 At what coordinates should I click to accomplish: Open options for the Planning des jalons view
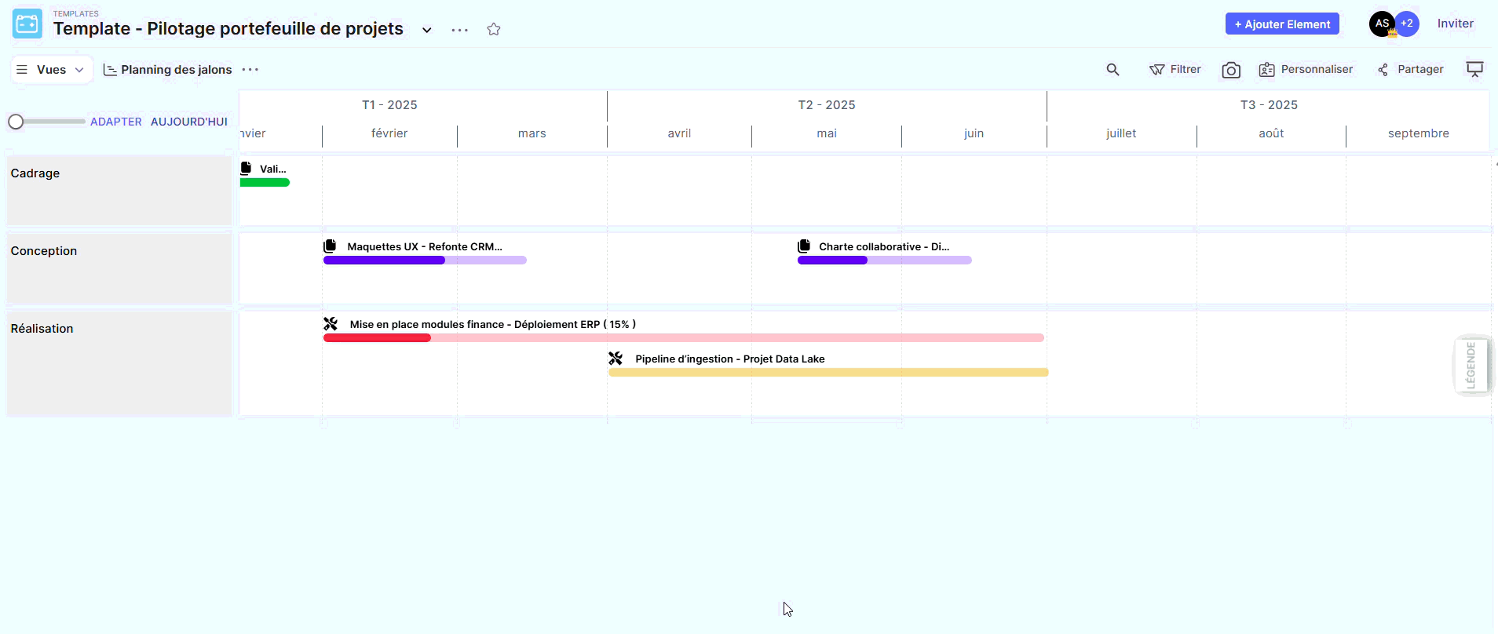[250, 70]
